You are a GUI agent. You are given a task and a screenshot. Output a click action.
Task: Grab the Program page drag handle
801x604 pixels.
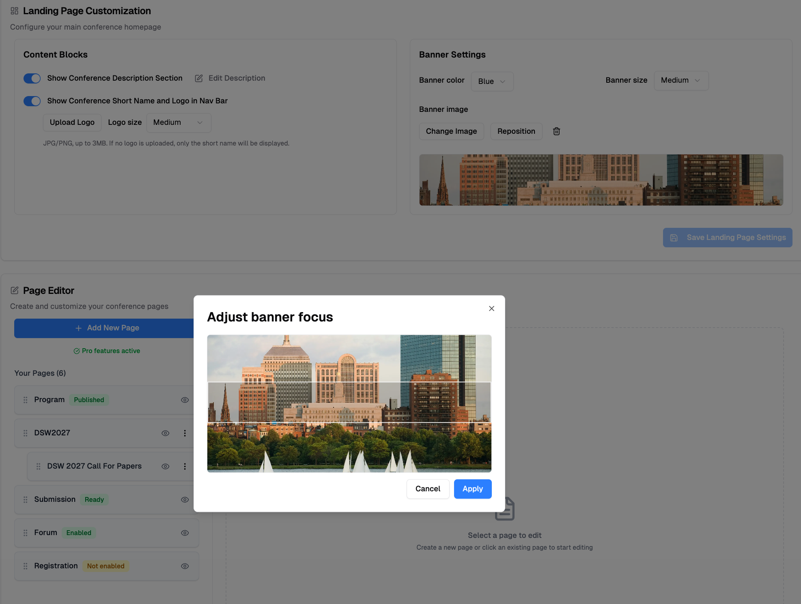point(26,400)
